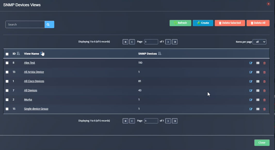Check the Murka row checkbox
This screenshot has height=150, width=275.
pyautogui.click(x=7, y=100)
